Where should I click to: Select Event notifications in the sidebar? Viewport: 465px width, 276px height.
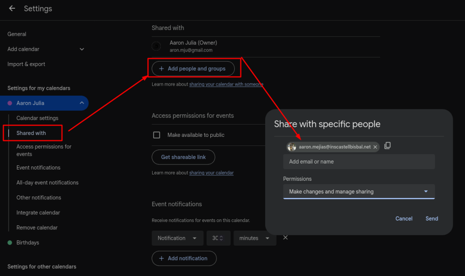tap(38, 168)
